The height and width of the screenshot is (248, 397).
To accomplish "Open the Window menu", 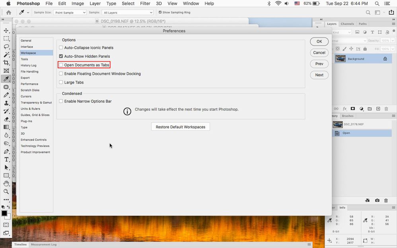I will [191, 4].
